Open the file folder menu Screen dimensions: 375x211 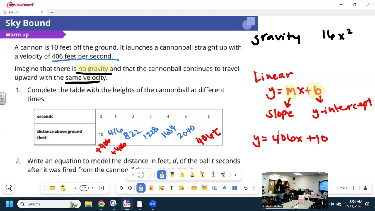194,188
